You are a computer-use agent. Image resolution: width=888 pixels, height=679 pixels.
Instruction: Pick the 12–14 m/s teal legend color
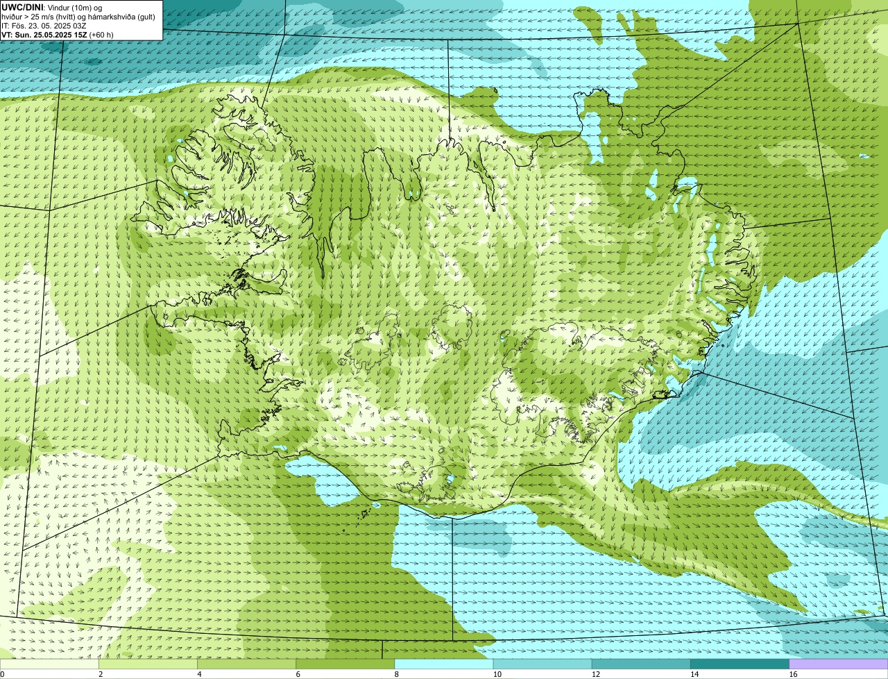pos(641,664)
